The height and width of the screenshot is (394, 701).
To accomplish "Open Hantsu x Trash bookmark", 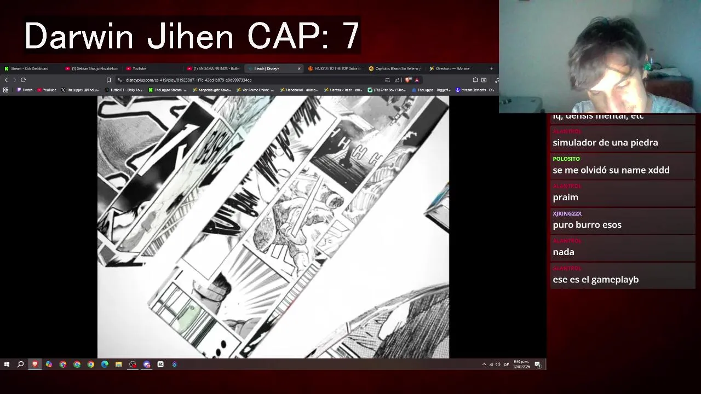I will pyautogui.click(x=343, y=90).
